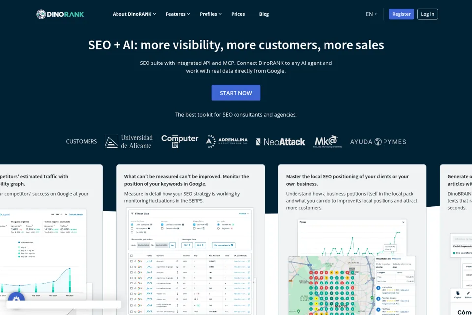Viewport: 472px width, 315px height.
Task: Expand the Features menu
Action: [x=177, y=14]
